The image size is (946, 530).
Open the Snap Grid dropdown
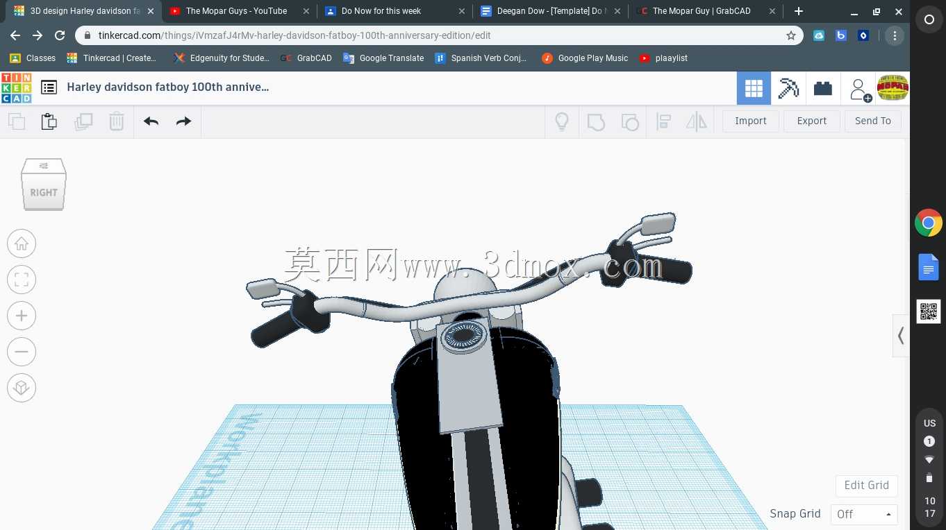coord(864,514)
